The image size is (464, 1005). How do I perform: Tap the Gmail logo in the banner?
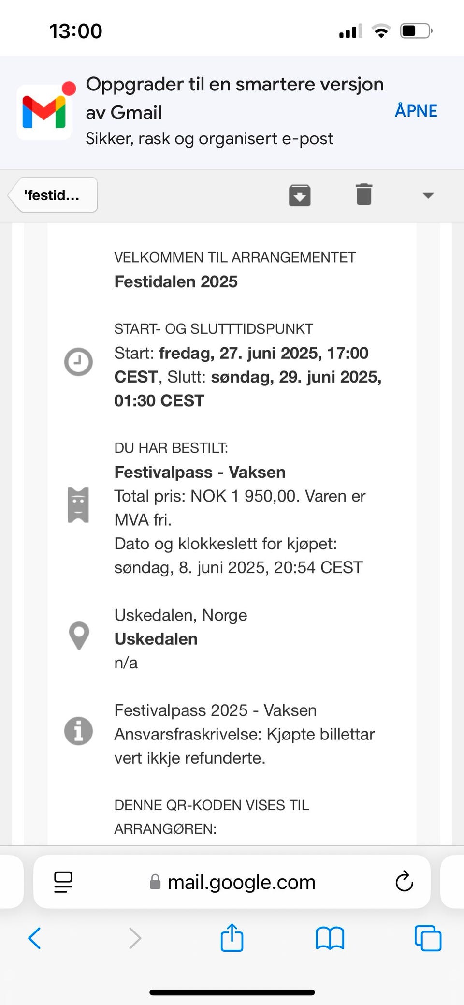(x=44, y=112)
